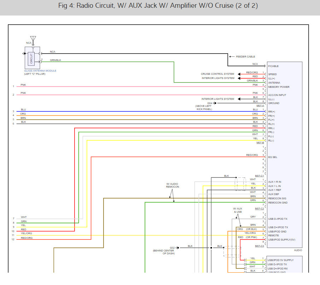Select the 'AUX 1 L IN' pin label
The height and width of the screenshot is (285, 320).
point(274,186)
